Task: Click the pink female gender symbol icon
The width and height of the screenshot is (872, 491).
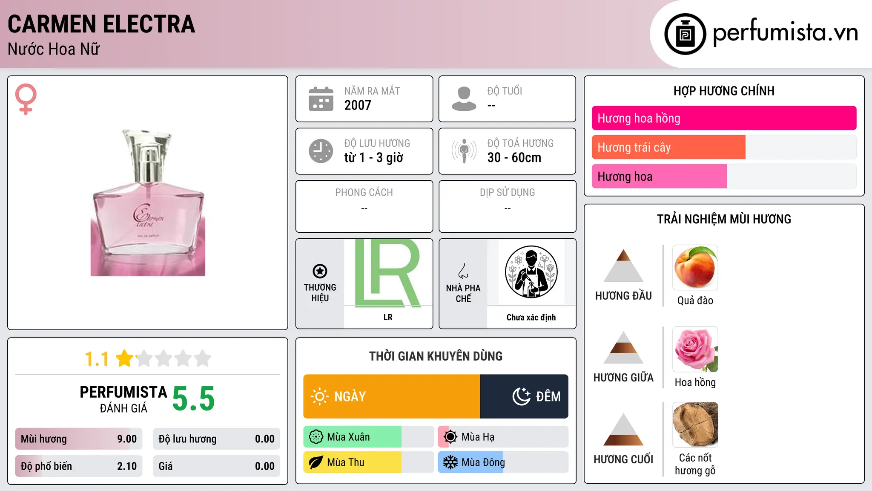Action: pos(26,99)
